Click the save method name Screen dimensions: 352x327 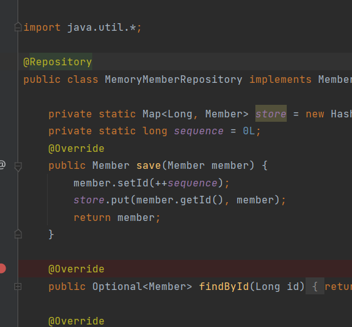pyautogui.click(x=149, y=166)
